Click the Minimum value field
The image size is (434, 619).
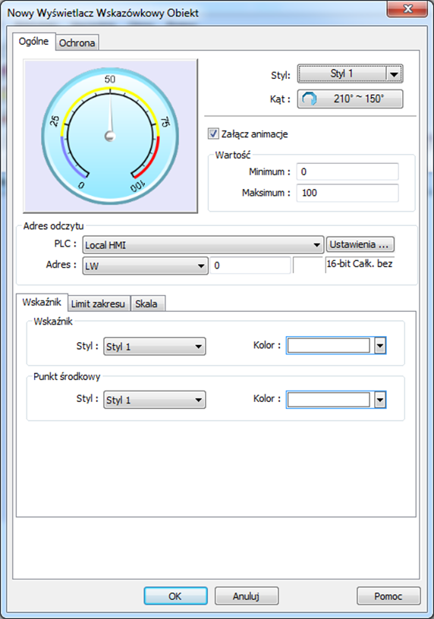pyautogui.click(x=348, y=171)
